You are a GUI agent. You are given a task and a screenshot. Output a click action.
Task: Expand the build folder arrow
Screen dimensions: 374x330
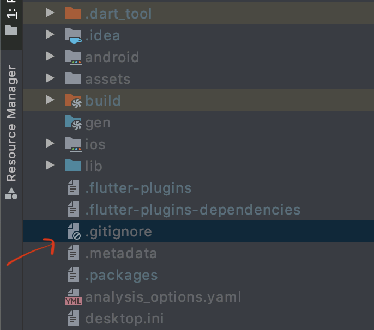50,100
